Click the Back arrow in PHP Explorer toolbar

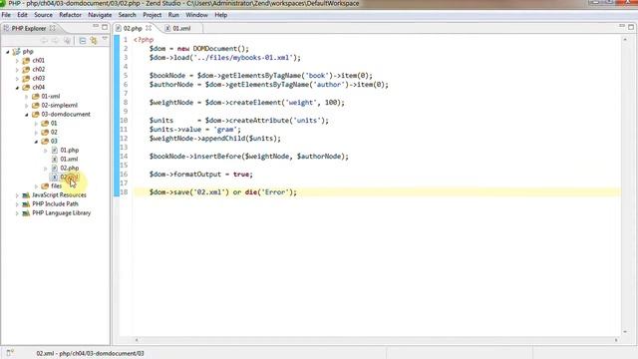[44, 40]
